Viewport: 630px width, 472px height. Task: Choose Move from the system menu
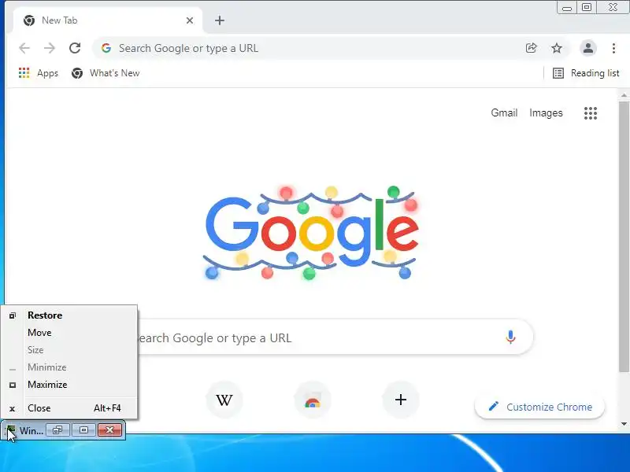[69, 333]
